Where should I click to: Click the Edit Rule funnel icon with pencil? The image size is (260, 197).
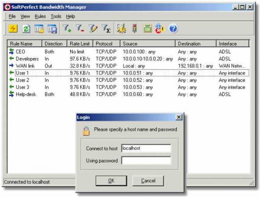(93, 29)
